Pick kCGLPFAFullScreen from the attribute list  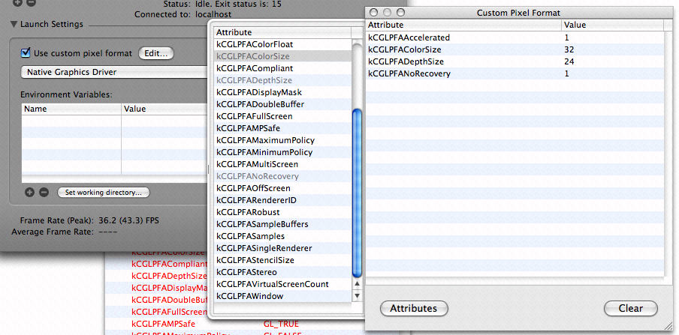click(x=254, y=116)
